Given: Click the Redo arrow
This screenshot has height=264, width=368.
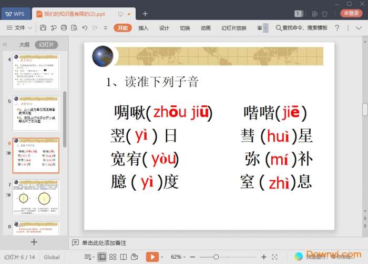Looking at the screenshot, I should coord(95,28).
